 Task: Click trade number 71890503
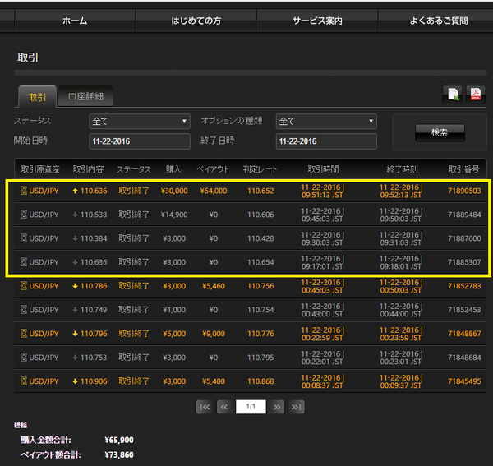(x=464, y=191)
